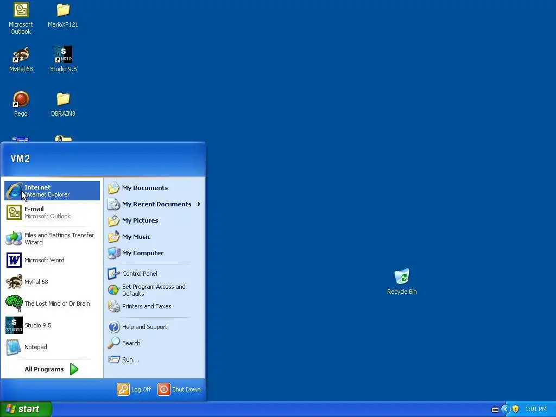
Task: Launch Studio 9.5 from Start menu
Action: coord(52,325)
